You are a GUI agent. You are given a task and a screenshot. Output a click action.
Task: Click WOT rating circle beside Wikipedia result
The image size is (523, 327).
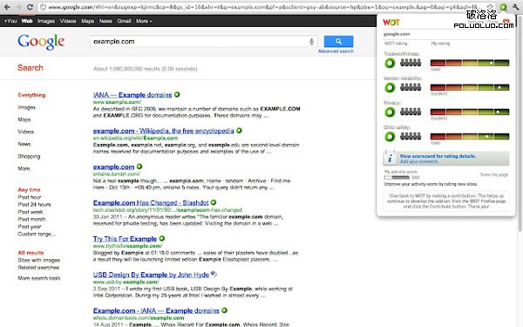pos(239,131)
